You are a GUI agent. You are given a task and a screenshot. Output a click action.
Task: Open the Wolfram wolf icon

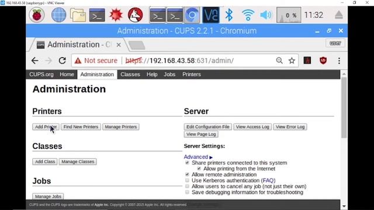135,15
